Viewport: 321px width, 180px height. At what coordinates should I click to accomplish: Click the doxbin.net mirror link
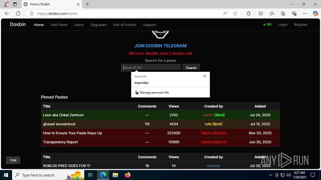click(x=182, y=53)
